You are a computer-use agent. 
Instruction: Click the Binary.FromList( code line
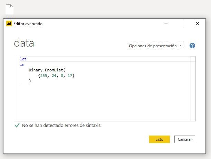pos(47,70)
